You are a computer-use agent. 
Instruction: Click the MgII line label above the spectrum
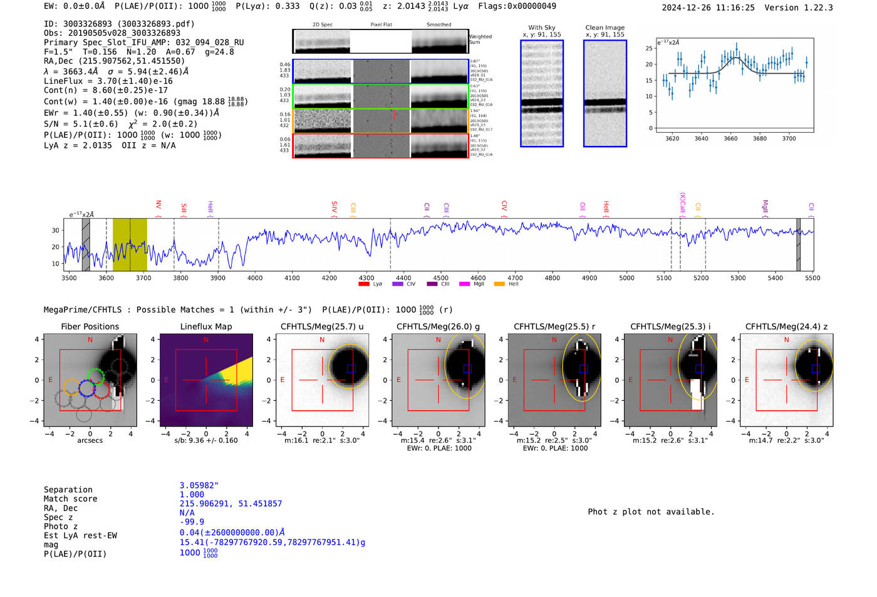[765, 206]
